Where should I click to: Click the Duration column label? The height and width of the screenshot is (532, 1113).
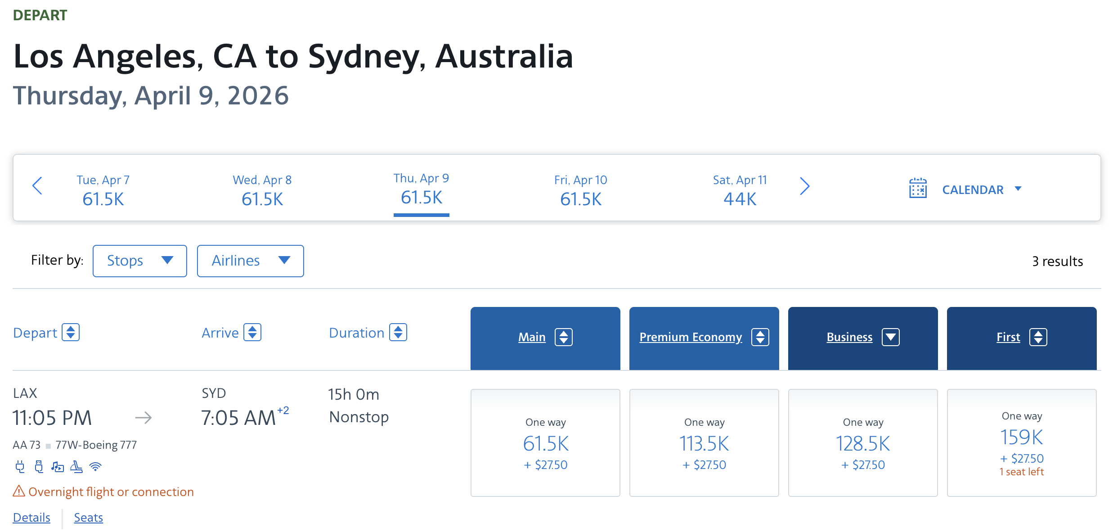click(356, 333)
